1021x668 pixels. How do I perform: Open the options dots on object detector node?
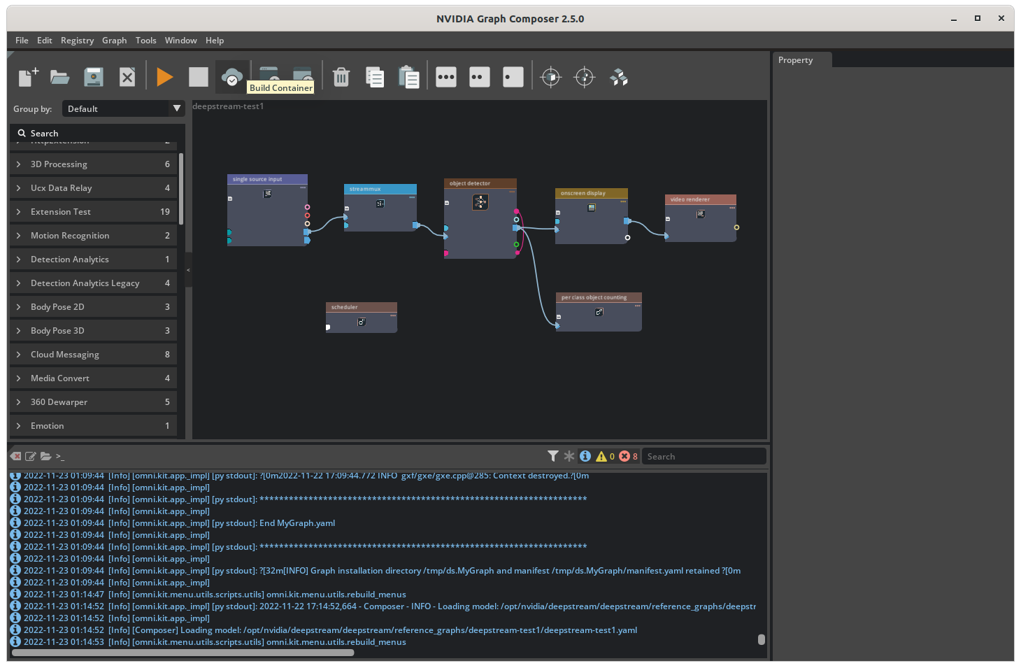[x=511, y=191]
